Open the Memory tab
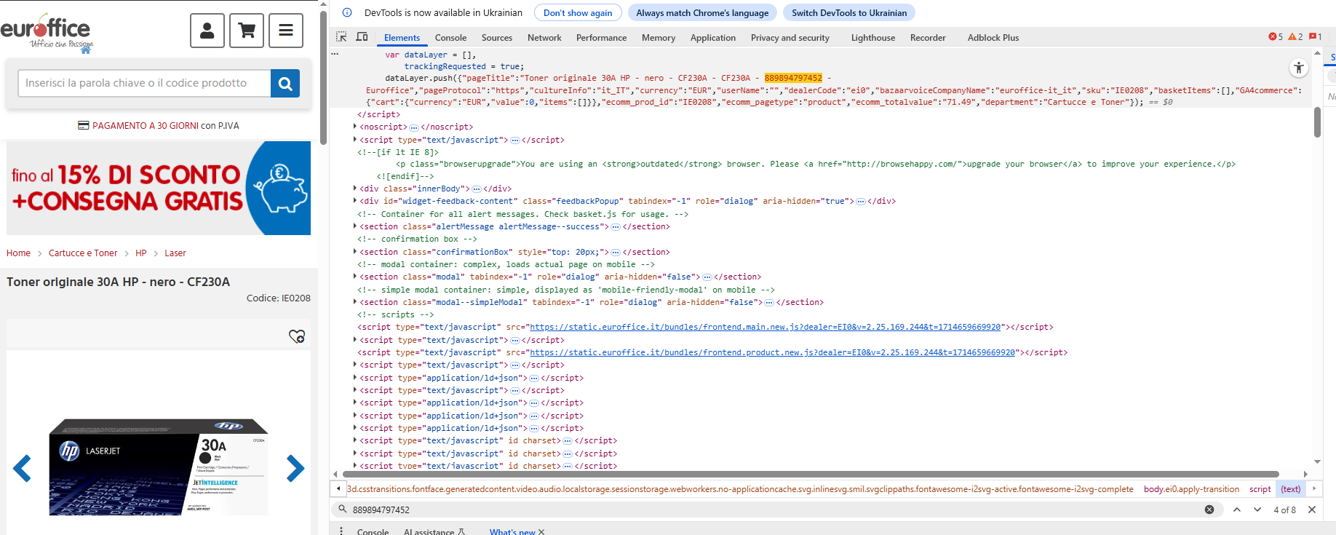 [659, 38]
